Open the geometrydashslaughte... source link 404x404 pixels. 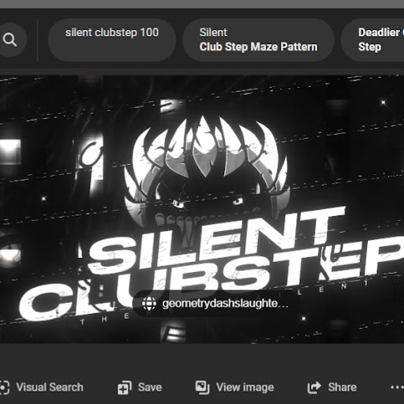pyautogui.click(x=215, y=304)
